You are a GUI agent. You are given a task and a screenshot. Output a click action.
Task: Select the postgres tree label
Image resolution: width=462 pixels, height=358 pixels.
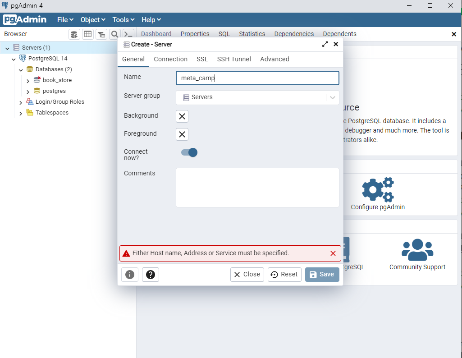click(54, 91)
